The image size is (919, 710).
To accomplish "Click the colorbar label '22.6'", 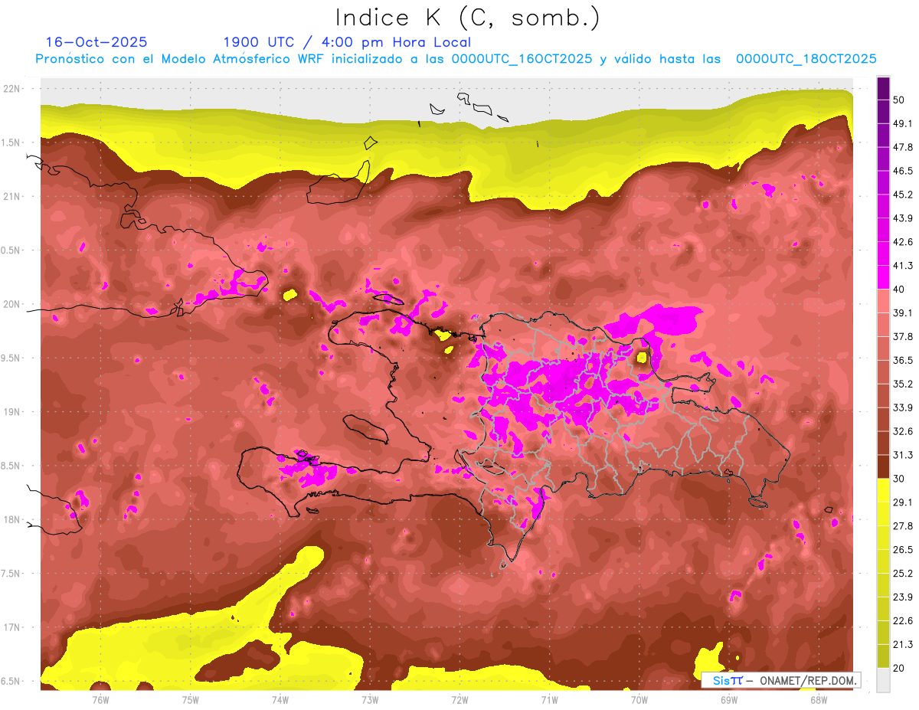I will [903, 621].
